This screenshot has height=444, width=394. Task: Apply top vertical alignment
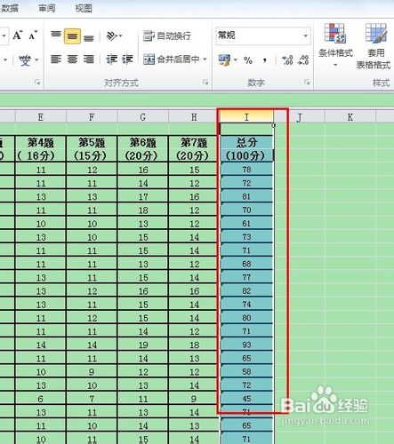[56, 36]
